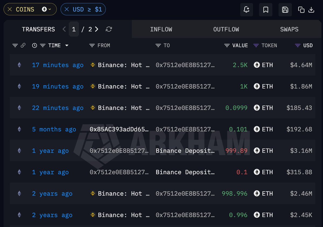
Task: Switch to the INFLOW tab
Action: pyautogui.click(x=161, y=29)
